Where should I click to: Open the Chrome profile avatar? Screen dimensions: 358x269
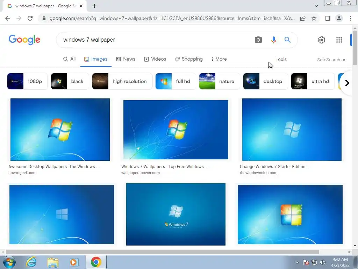[339, 18]
